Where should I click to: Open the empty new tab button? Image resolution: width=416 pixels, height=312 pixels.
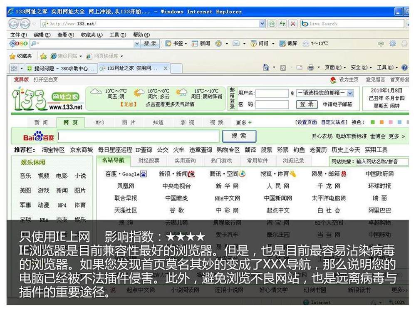click(x=176, y=68)
